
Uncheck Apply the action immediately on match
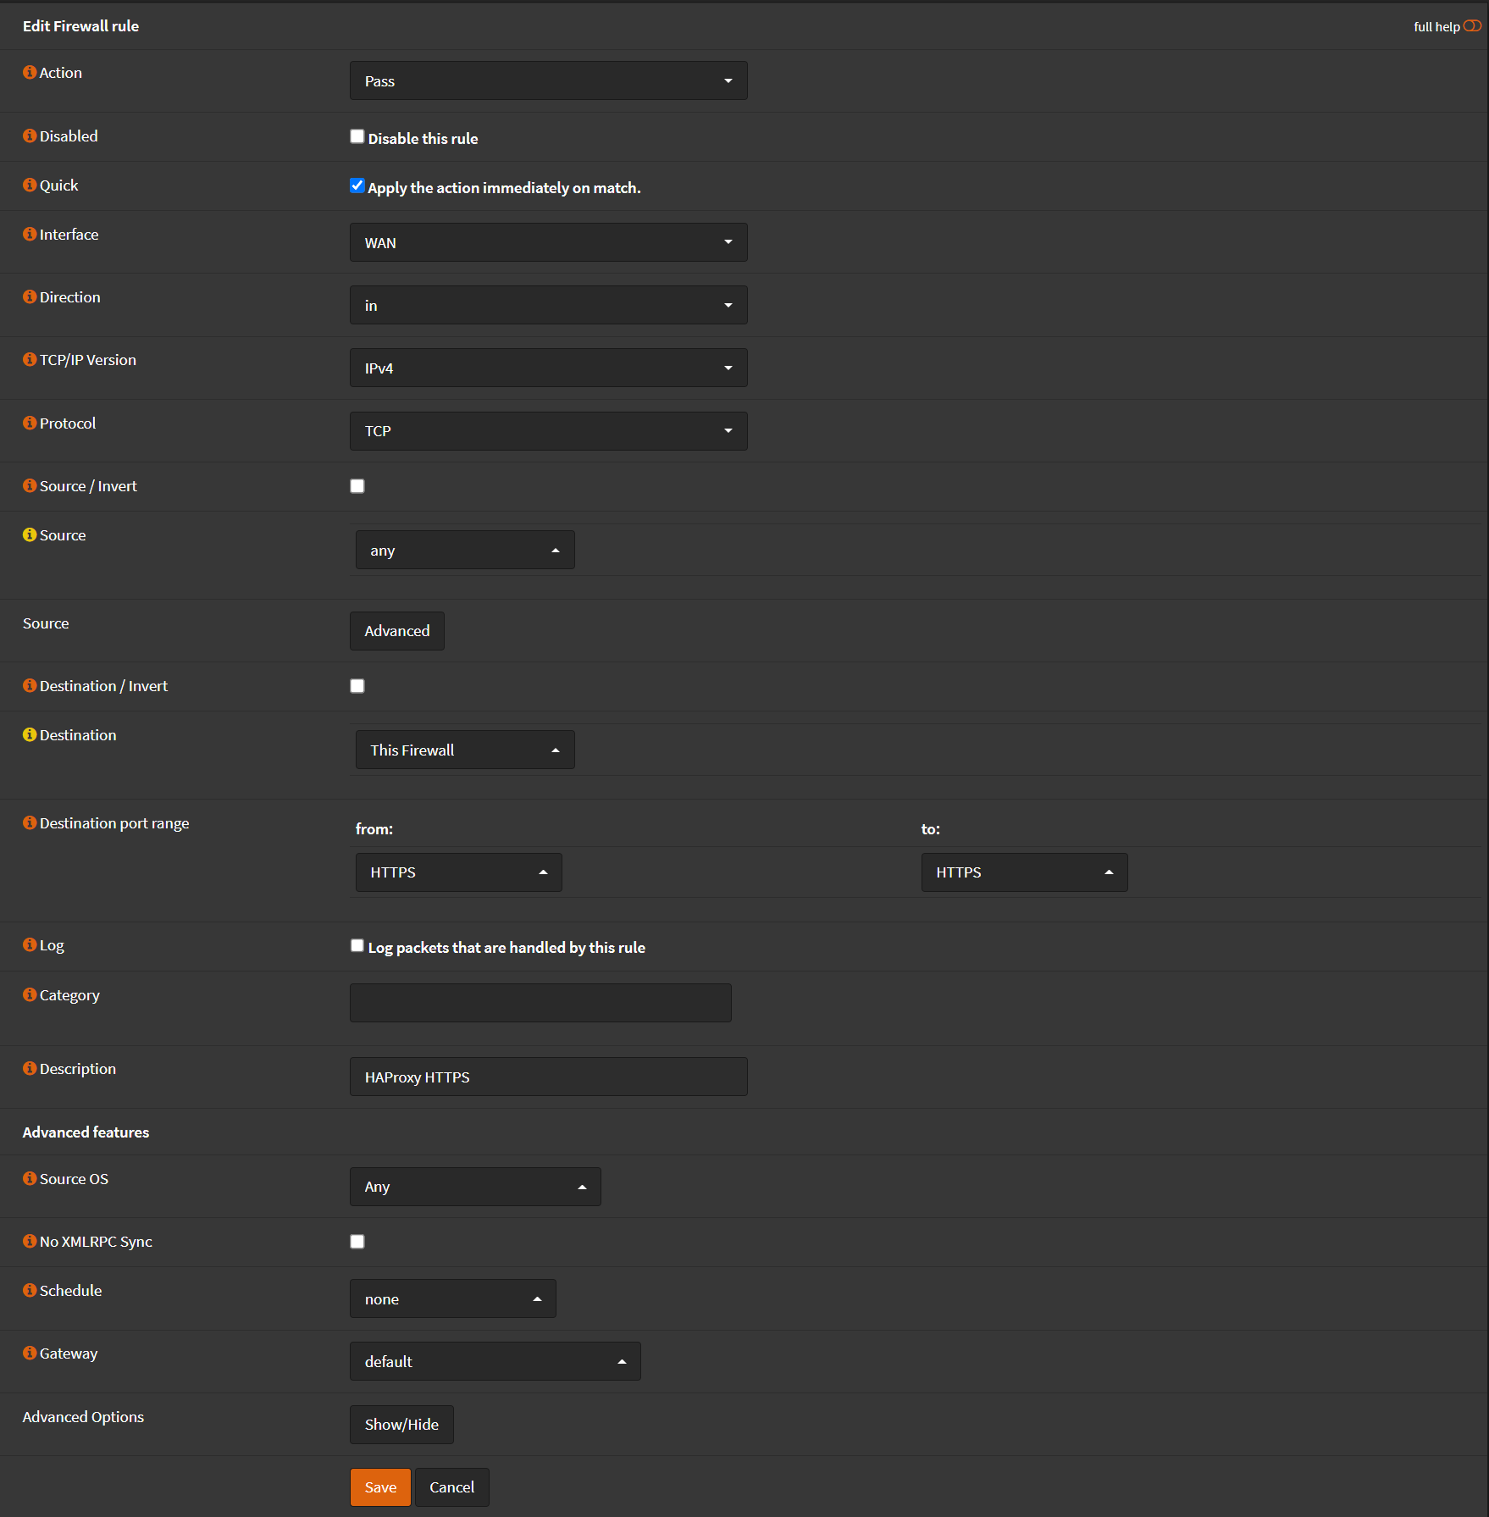click(x=357, y=186)
